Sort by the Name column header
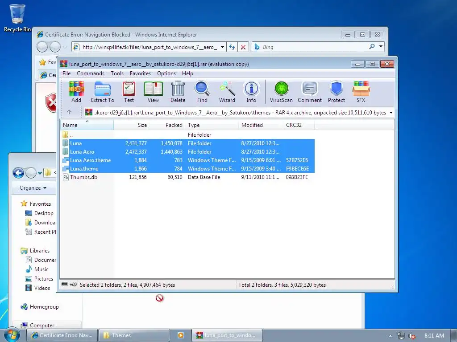 click(x=87, y=125)
